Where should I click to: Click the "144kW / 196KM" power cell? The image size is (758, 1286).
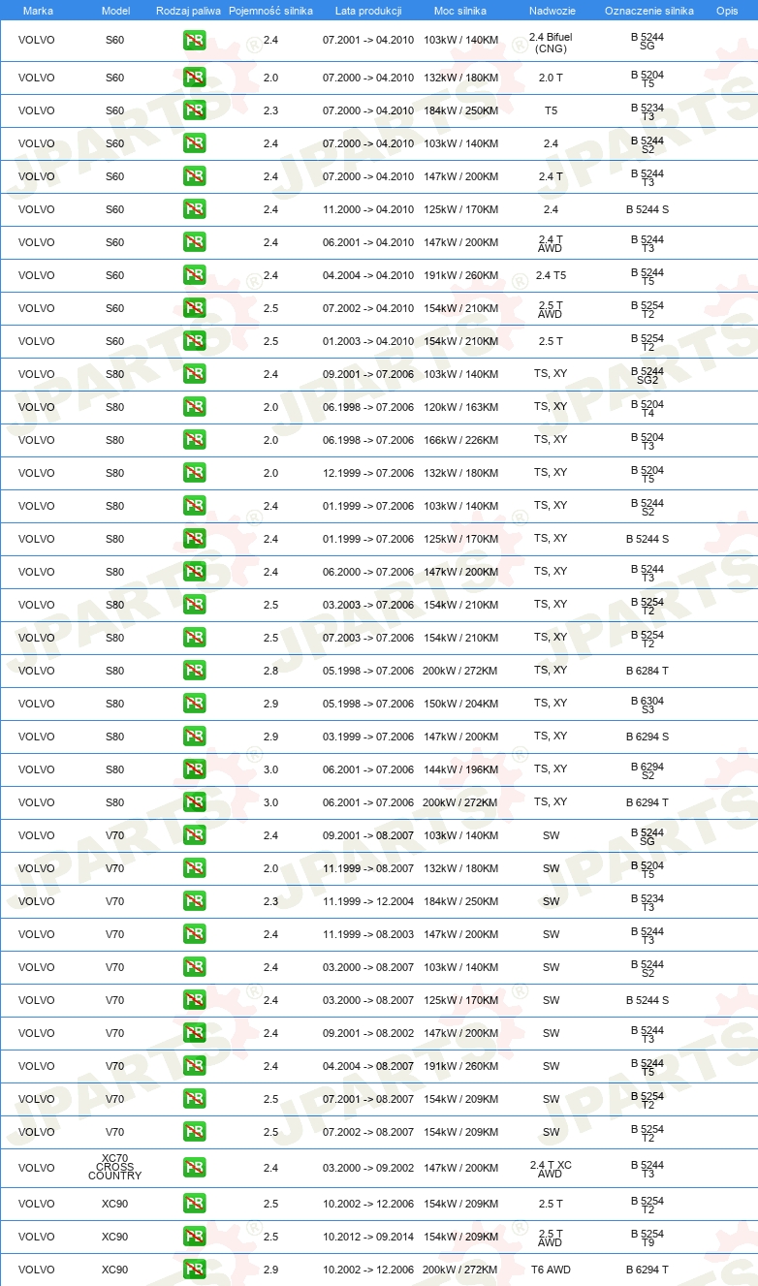click(x=460, y=769)
